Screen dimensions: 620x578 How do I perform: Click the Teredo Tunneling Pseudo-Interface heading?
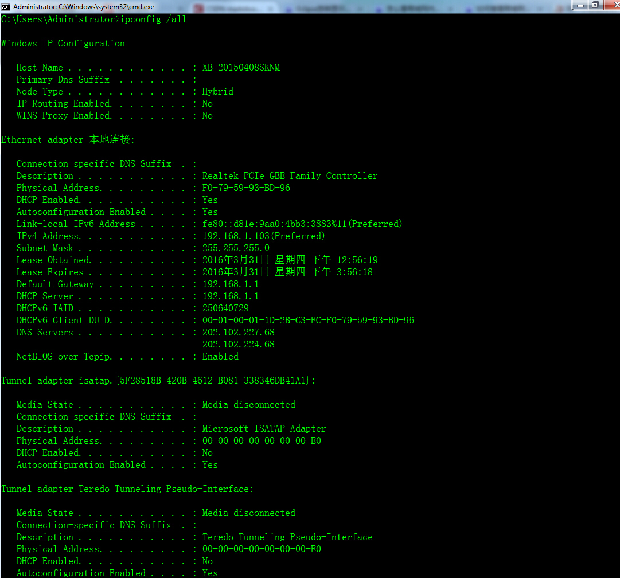tap(127, 489)
